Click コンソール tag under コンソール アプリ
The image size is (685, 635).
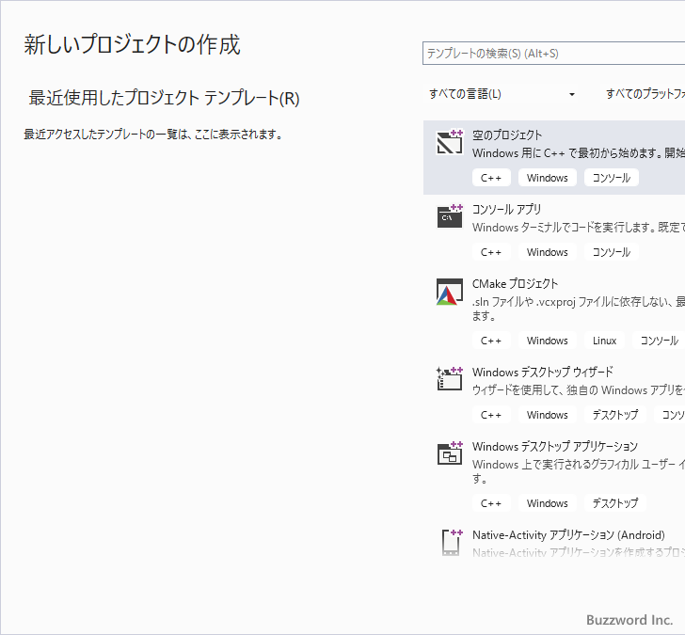(x=612, y=252)
